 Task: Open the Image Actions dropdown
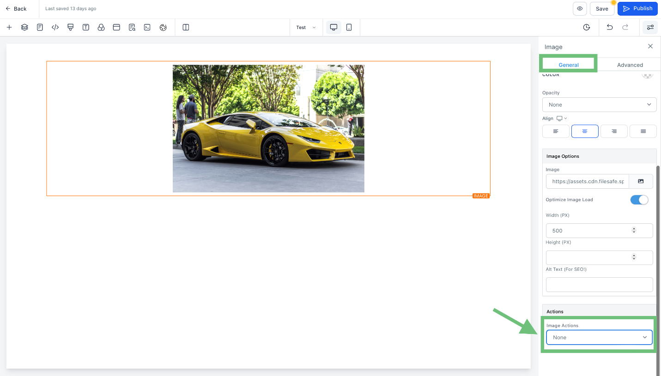599,337
